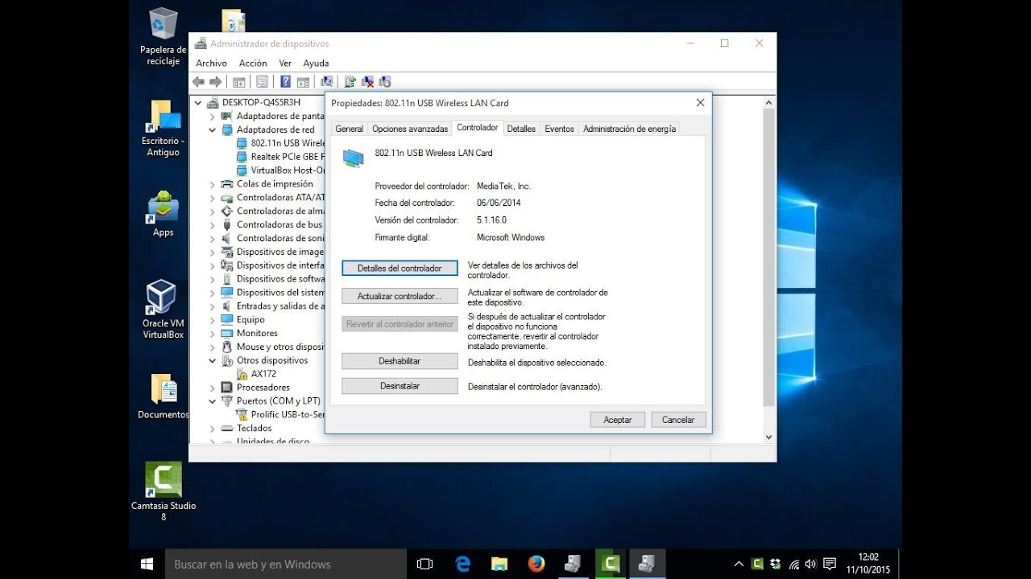This screenshot has width=1031, height=579.
Task: Show hidden system tray icons
Action: (739, 565)
